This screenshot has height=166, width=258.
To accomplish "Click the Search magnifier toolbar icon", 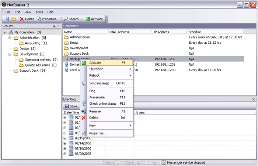I will point(66,19).
